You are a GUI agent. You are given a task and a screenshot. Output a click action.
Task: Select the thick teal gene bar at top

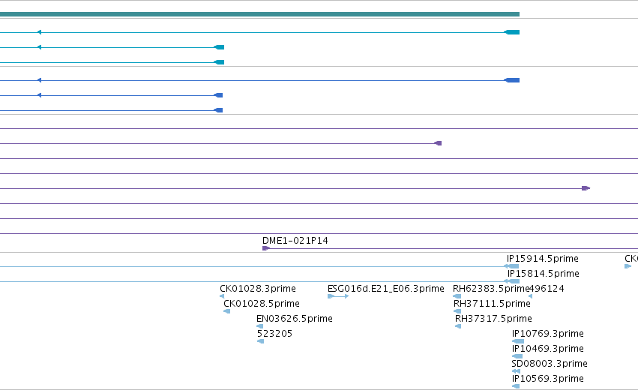(x=259, y=14)
